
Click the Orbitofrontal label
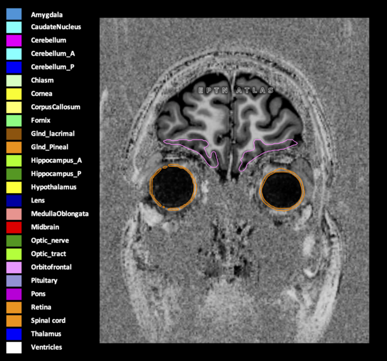51,267
